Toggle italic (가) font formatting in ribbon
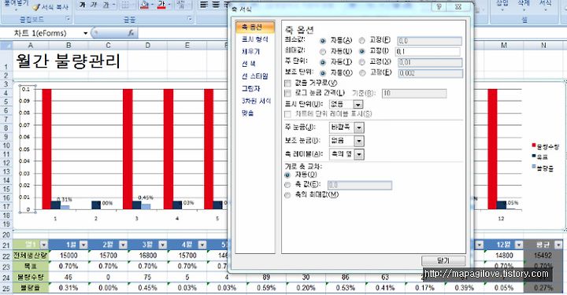 [94, 5]
